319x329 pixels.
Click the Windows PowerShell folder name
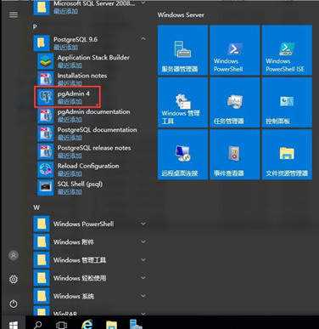pos(83,224)
